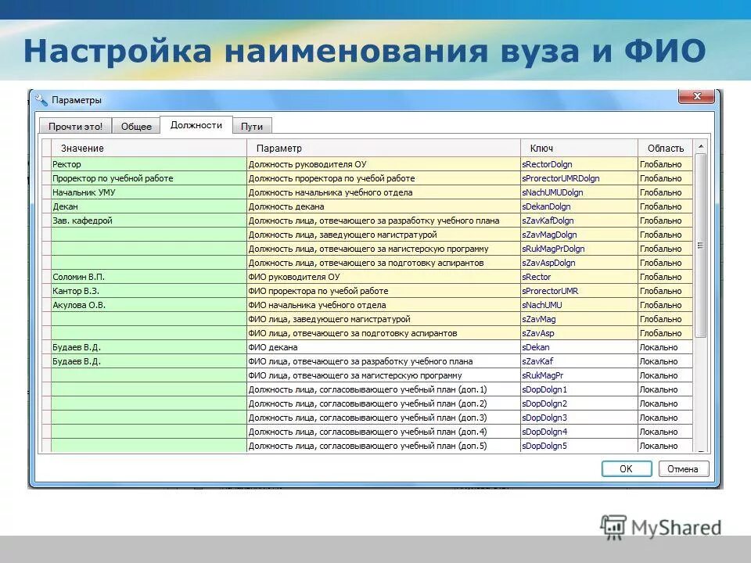This screenshot has width=751, height=563.
Task: Select the Акулова О.В. value cell
Action: 149,305
